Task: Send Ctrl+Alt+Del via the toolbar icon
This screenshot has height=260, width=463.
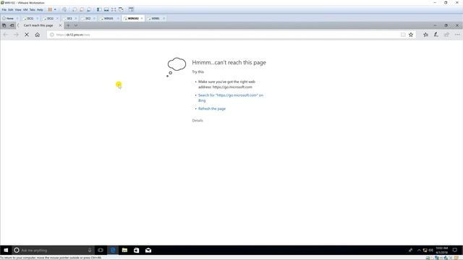Action: point(64,9)
